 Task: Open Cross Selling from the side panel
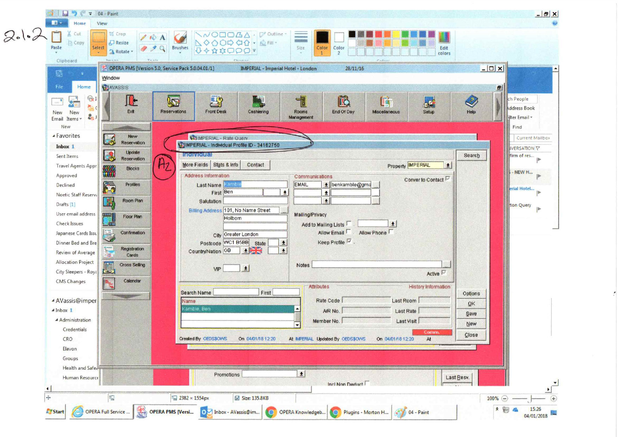click(x=126, y=268)
